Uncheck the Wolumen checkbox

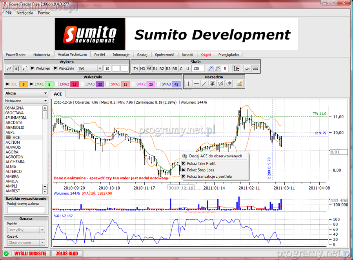click(x=33, y=69)
